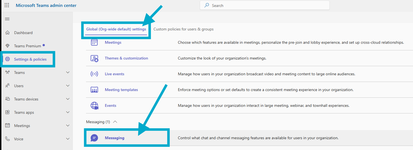The image size is (413, 150).
Task: Open the Messaging settings link
Action: pyautogui.click(x=115, y=138)
